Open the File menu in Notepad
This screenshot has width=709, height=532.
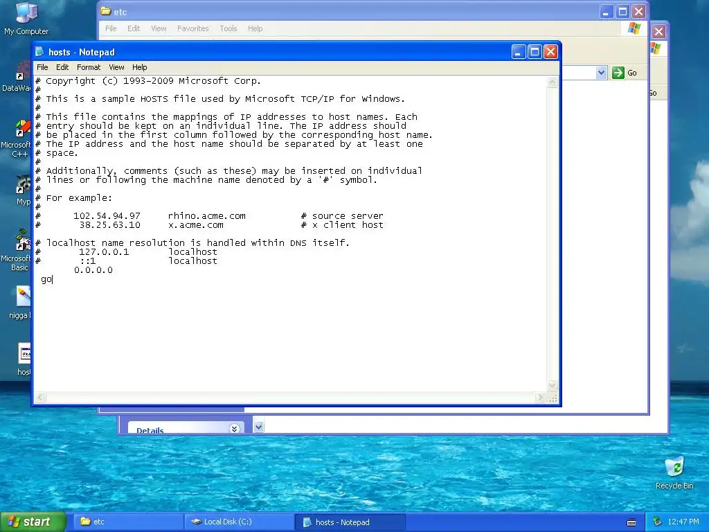coord(42,67)
